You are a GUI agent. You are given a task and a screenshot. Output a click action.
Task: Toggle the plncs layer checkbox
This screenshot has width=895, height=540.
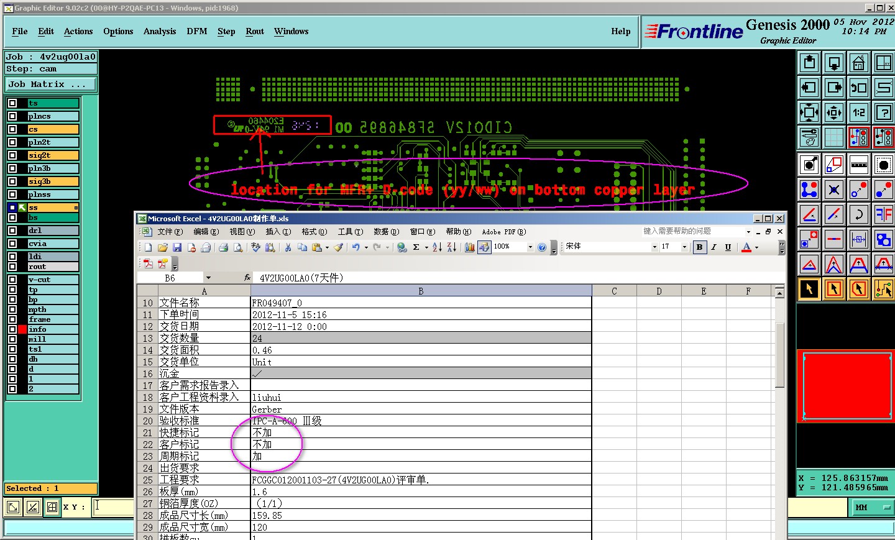[12, 116]
